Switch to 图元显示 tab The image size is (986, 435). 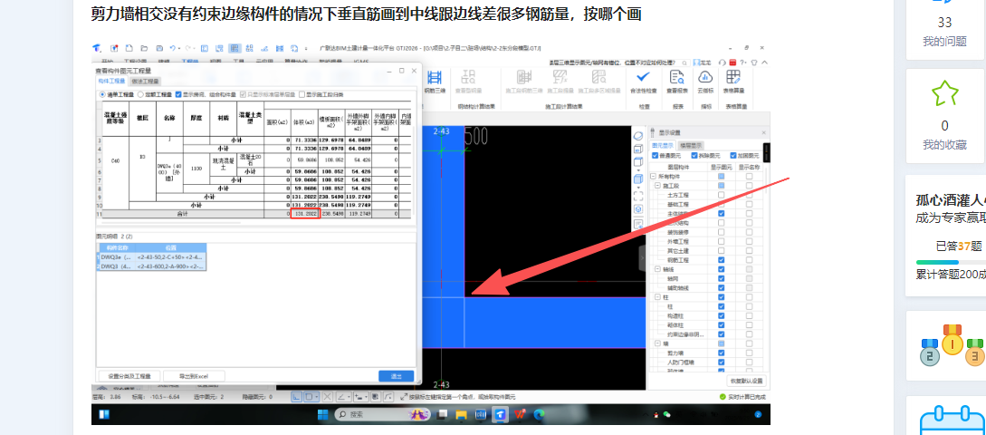tap(664, 145)
